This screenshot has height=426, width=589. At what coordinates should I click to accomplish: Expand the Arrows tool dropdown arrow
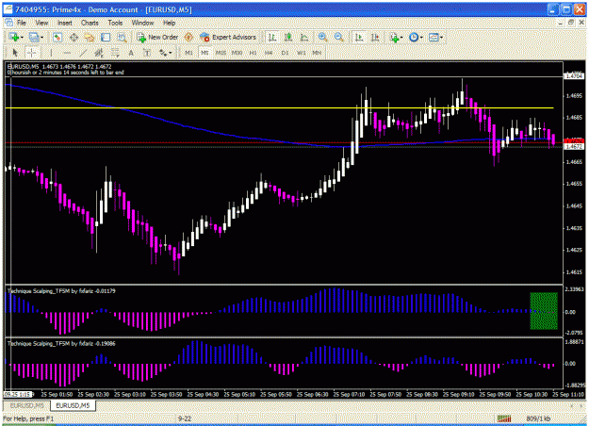[171, 53]
